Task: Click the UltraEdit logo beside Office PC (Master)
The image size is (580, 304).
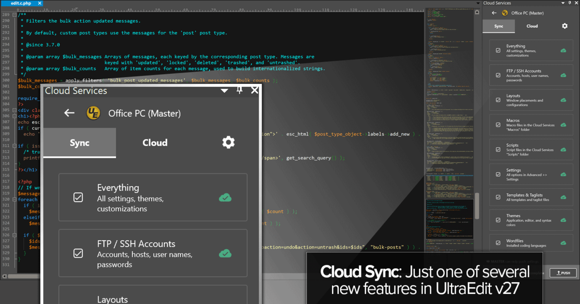Action: click(93, 113)
